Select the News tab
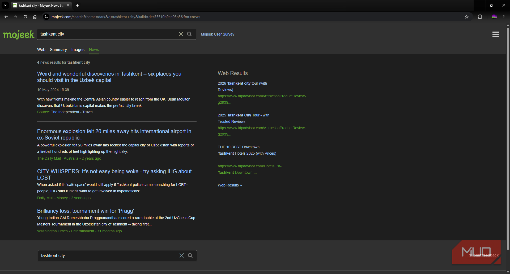The image size is (510, 274). tap(94, 50)
